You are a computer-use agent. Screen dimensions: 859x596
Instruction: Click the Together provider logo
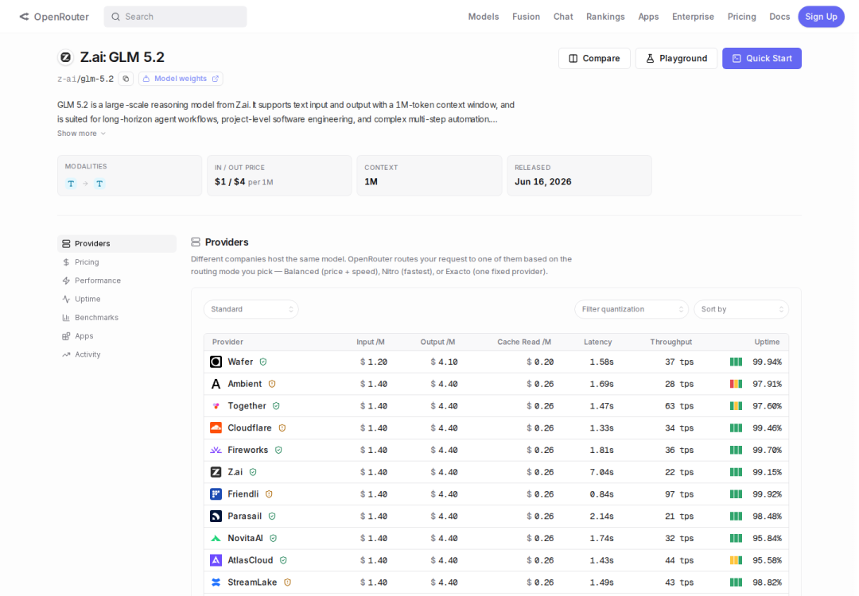pos(216,406)
